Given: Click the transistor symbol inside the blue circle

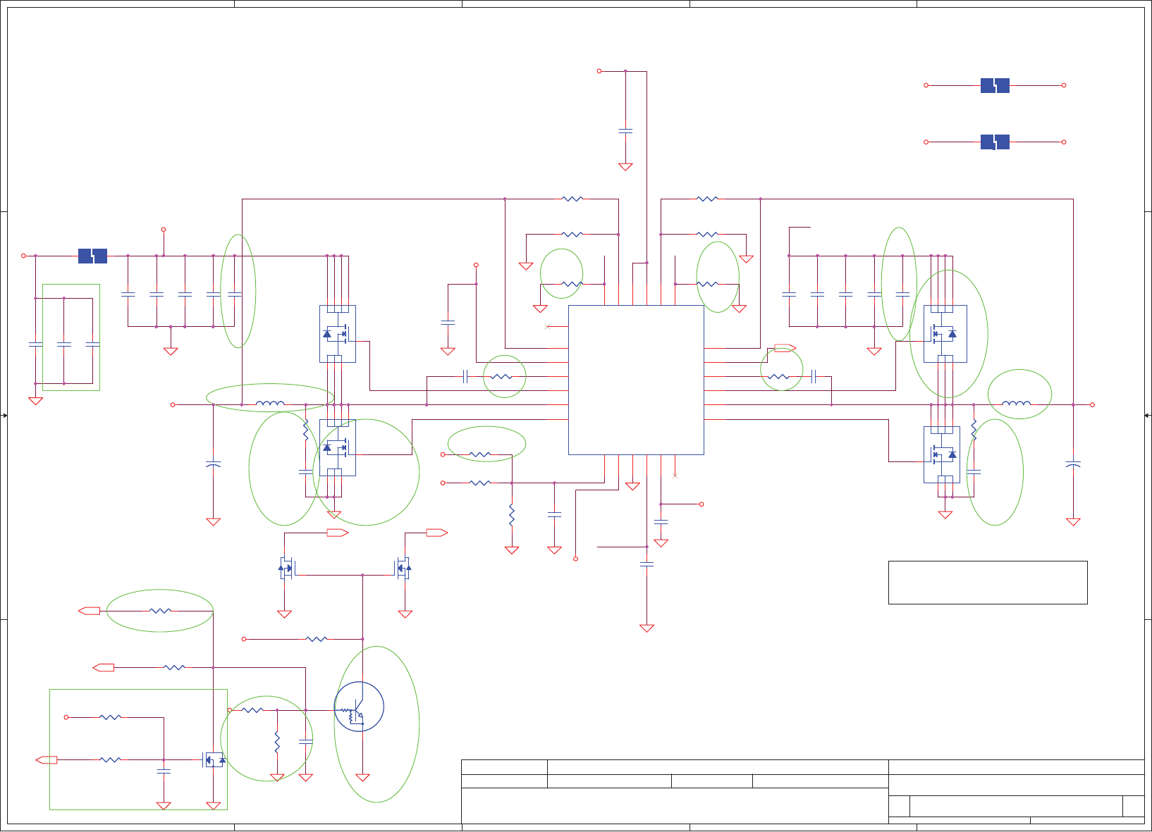Looking at the screenshot, I should coord(359,707).
